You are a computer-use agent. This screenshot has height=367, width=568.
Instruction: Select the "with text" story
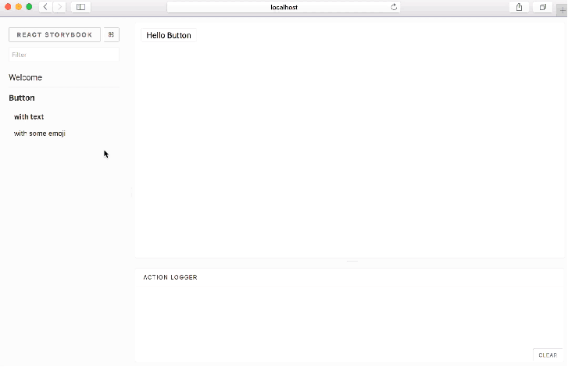tap(29, 116)
